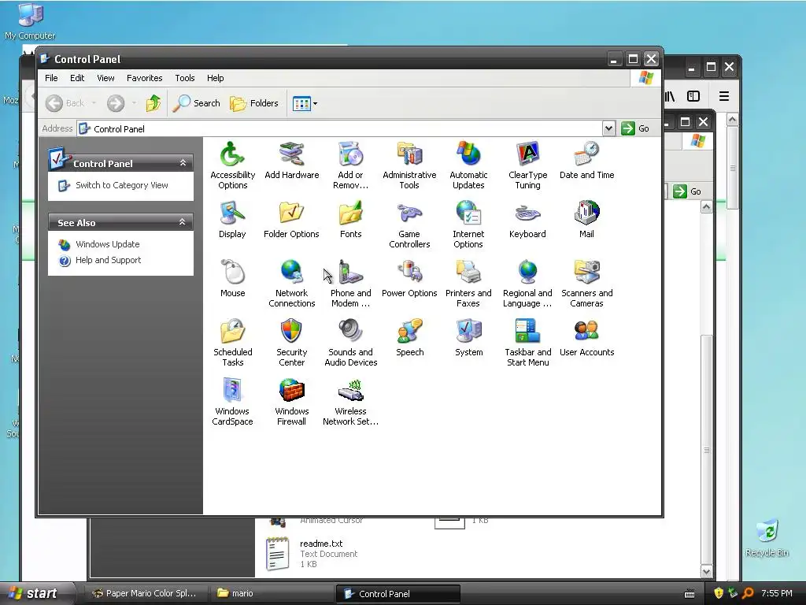Click the Help and Support link
806x605 pixels.
108,260
